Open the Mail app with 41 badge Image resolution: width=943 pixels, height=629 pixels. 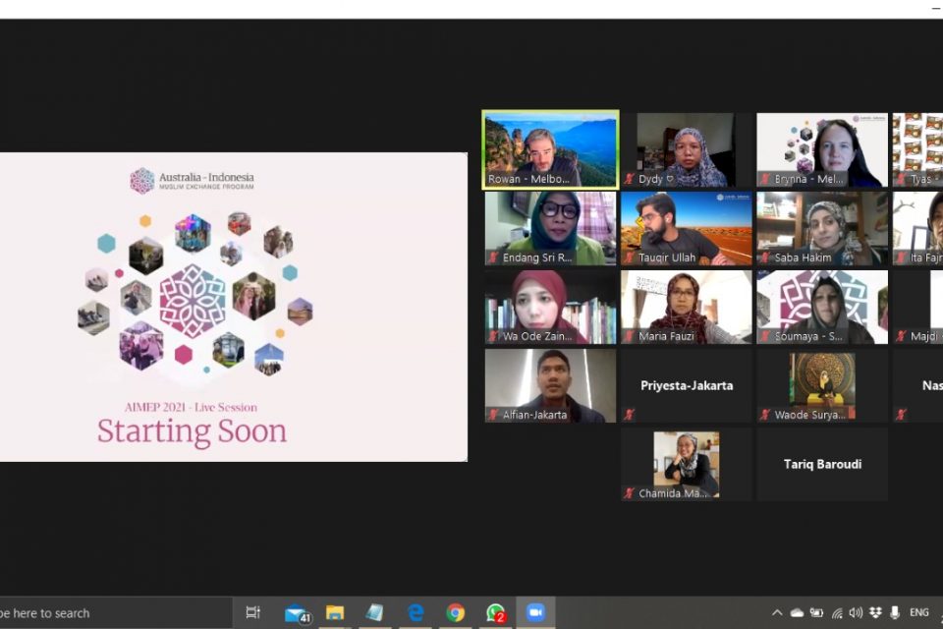pos(296,613)
